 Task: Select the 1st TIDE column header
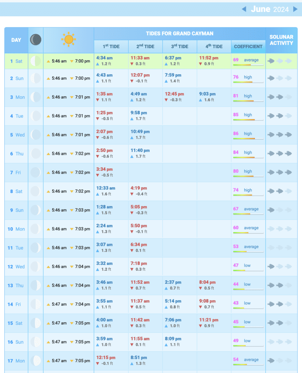pos(111,47)
